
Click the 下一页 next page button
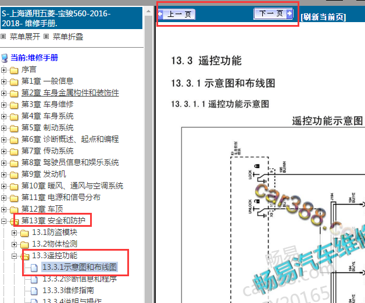(x=274, y=13)
